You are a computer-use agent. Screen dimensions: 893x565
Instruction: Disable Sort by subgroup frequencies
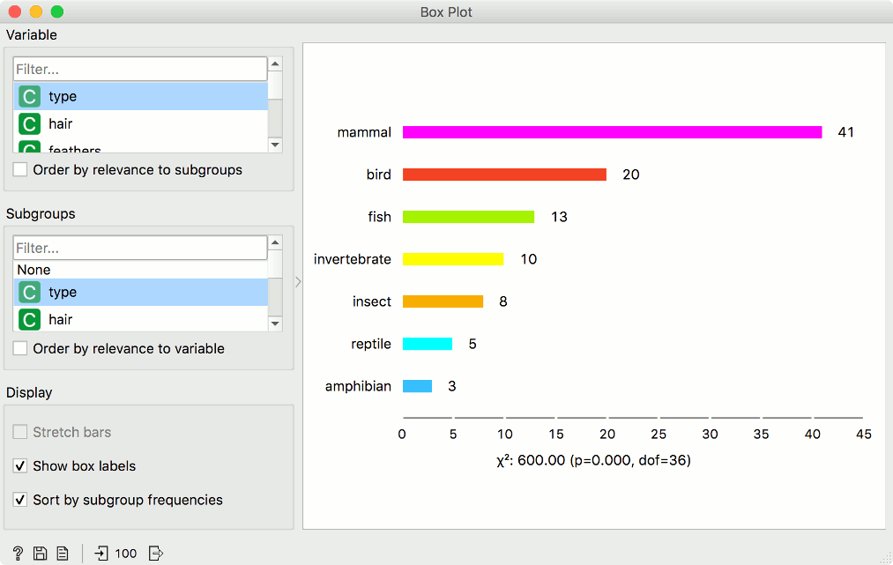pos(20,500)
